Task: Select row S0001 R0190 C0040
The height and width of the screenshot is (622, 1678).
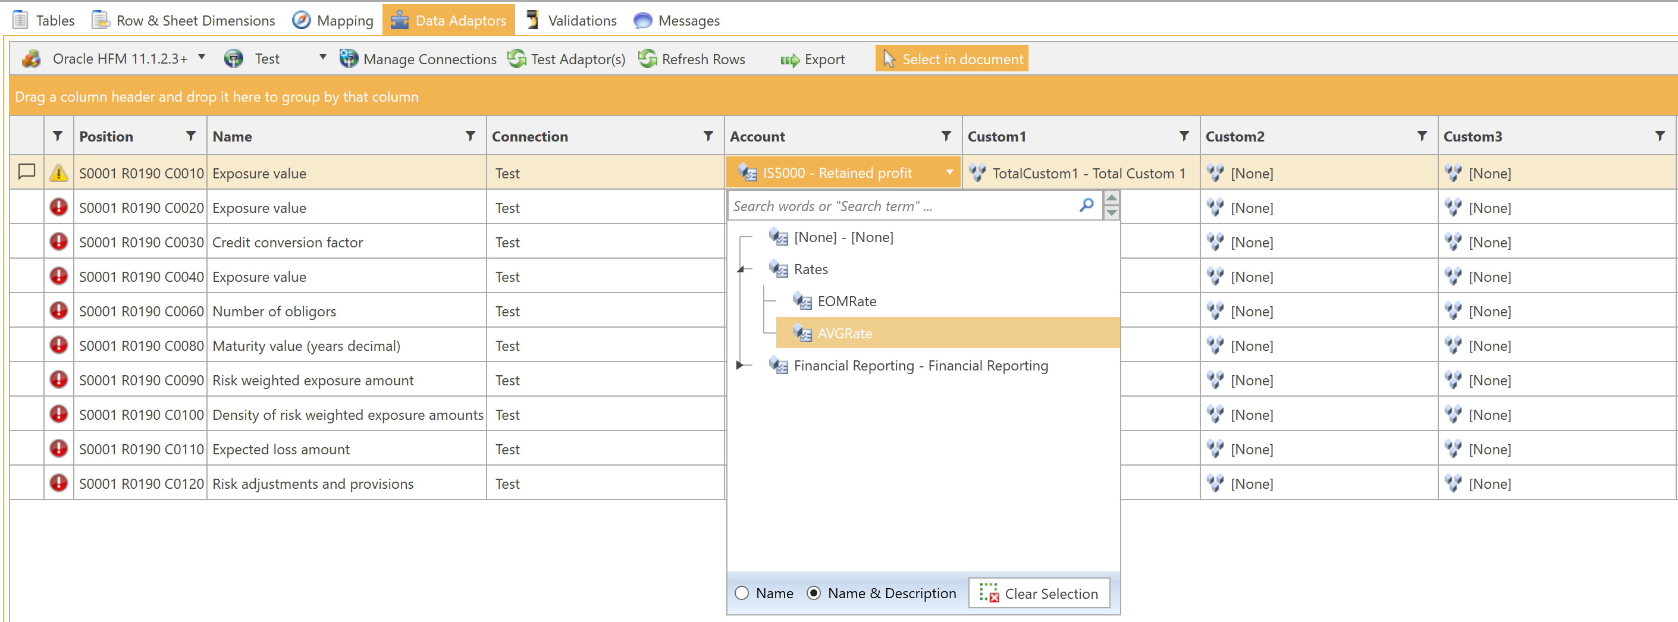Action: click(142, 277)
